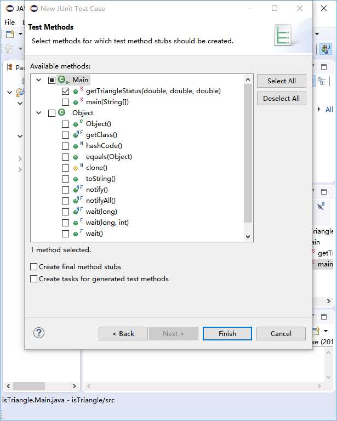Collapse the top project node in Package Explorer
337x421 pixels.
10,93
